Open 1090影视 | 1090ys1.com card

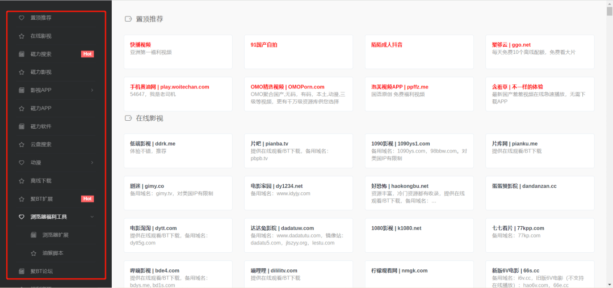point(419,151)
